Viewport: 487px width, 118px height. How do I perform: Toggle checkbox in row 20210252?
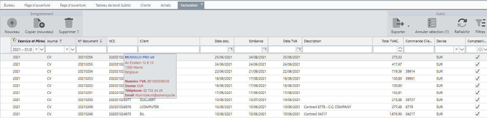tap(477, 86)
